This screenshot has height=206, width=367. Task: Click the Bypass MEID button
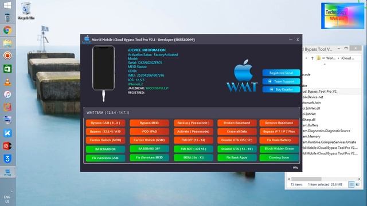(149, 123)
